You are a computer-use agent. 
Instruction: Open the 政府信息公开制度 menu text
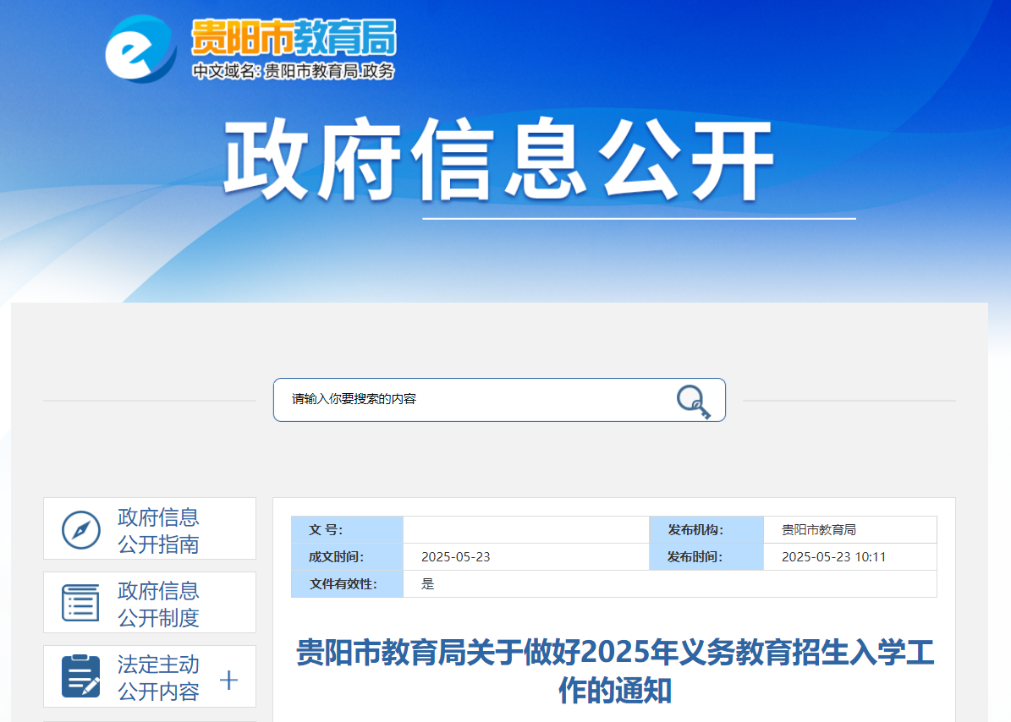pos(158,604)
